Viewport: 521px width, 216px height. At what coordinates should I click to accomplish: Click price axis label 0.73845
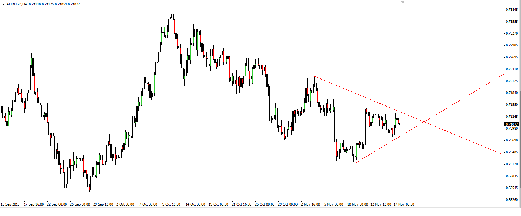point(512,9)
